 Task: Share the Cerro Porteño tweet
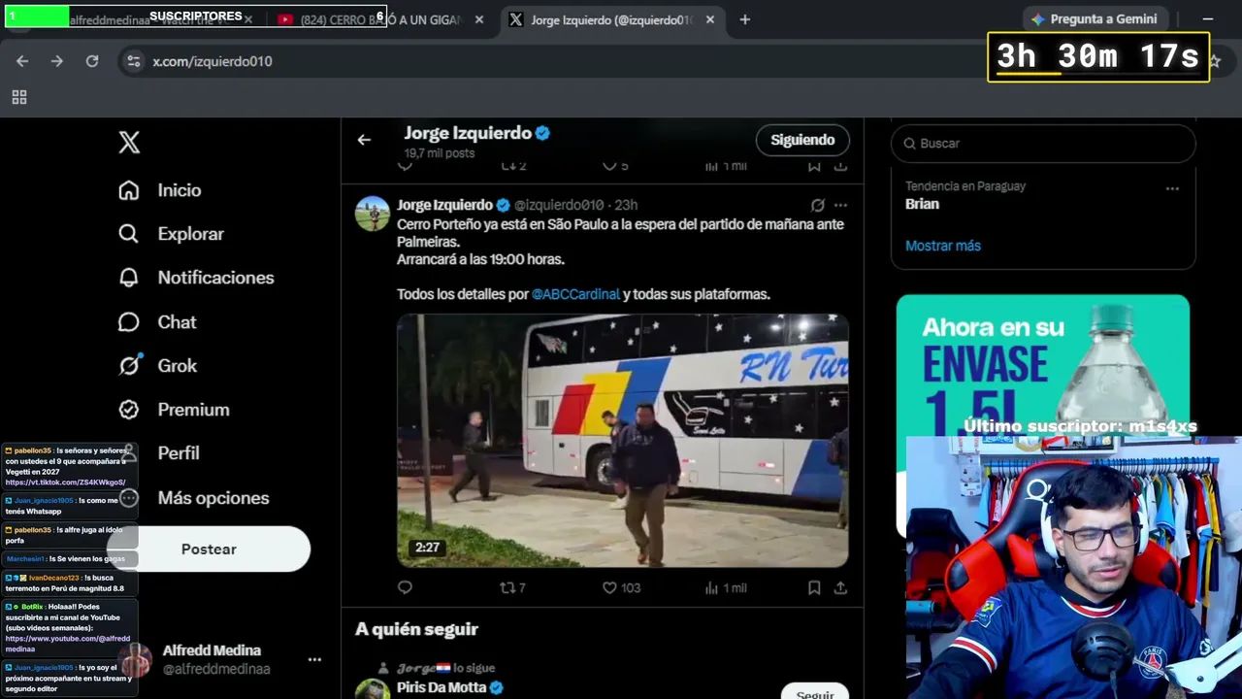[x=840, y=587]
